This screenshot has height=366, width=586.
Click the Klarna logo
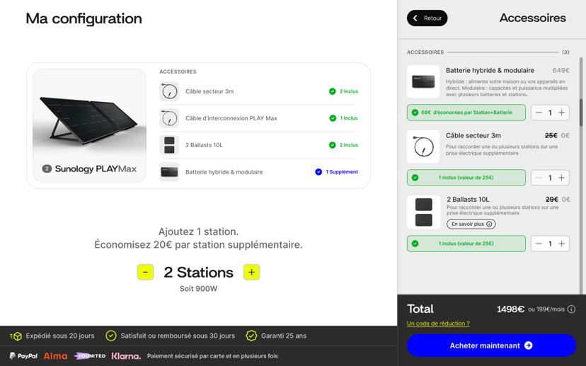126,356
